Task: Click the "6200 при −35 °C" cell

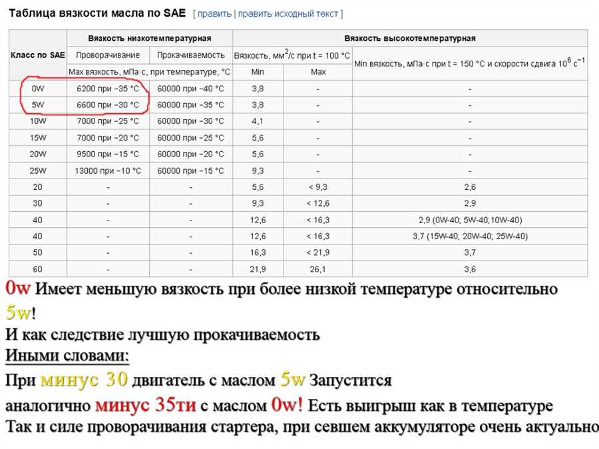Action: pos(108,89)
